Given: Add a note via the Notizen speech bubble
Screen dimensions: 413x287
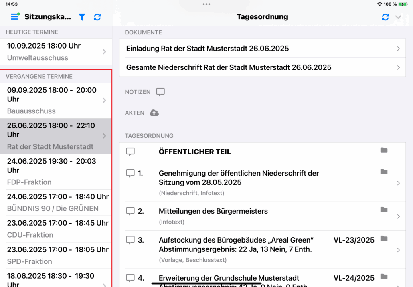Looking at the screenshot, I should (160, 92).
